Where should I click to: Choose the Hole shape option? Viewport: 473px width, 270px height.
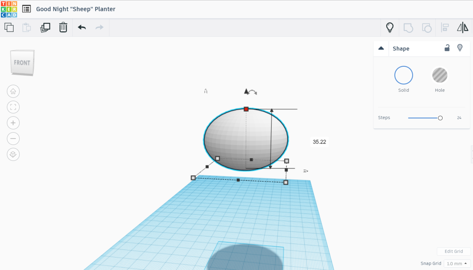[440, 75]
